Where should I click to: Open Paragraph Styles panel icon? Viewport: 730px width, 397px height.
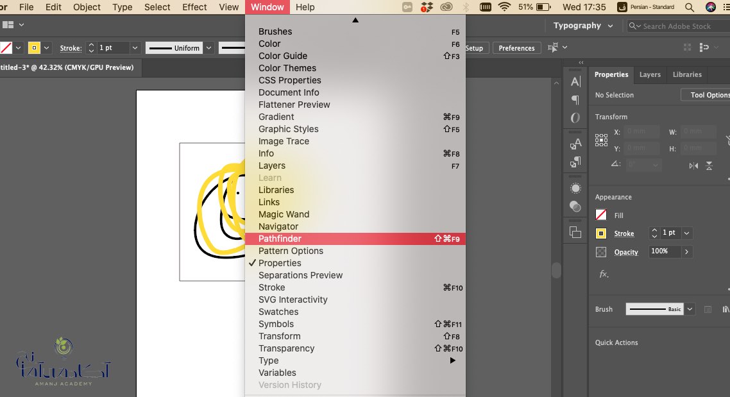click(575, 162)
